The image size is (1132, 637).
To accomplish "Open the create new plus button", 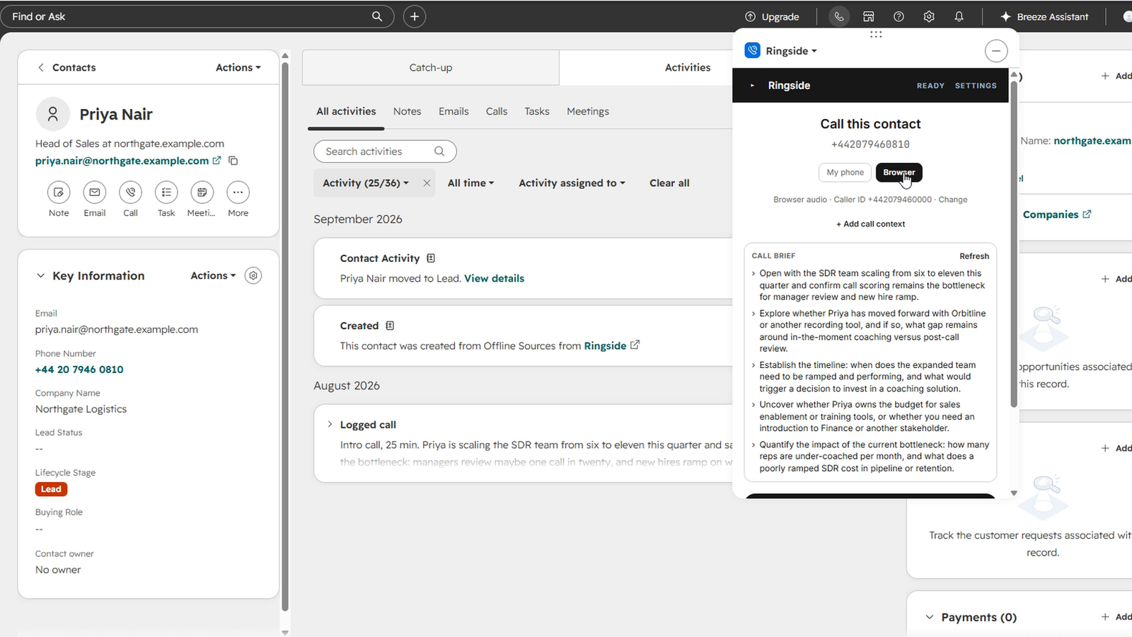I will click(415, 16).
